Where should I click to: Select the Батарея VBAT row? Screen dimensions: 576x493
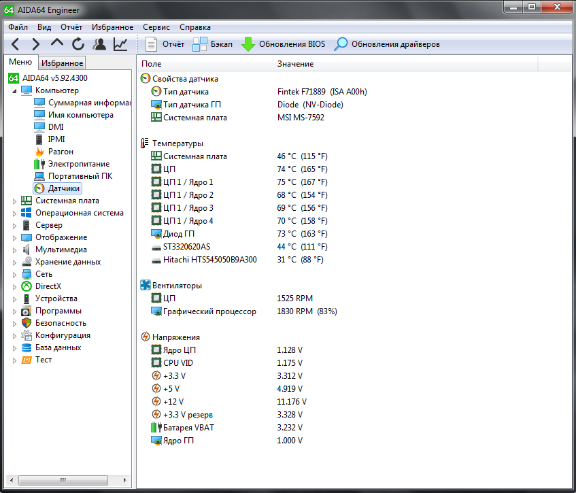pos(226,428)
